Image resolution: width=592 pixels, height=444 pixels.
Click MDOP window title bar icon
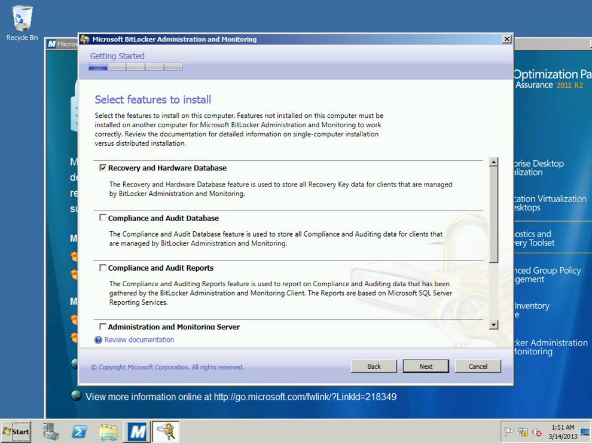pyautogui.click(x=51, y=44)
